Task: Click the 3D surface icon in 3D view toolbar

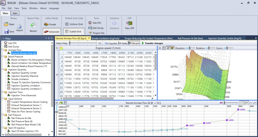Action: 172,48
